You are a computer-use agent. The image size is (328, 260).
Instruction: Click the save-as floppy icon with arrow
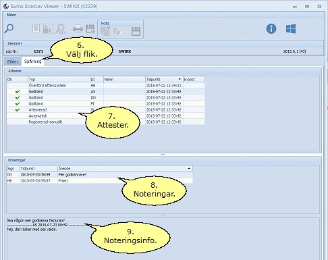point(90,29)
